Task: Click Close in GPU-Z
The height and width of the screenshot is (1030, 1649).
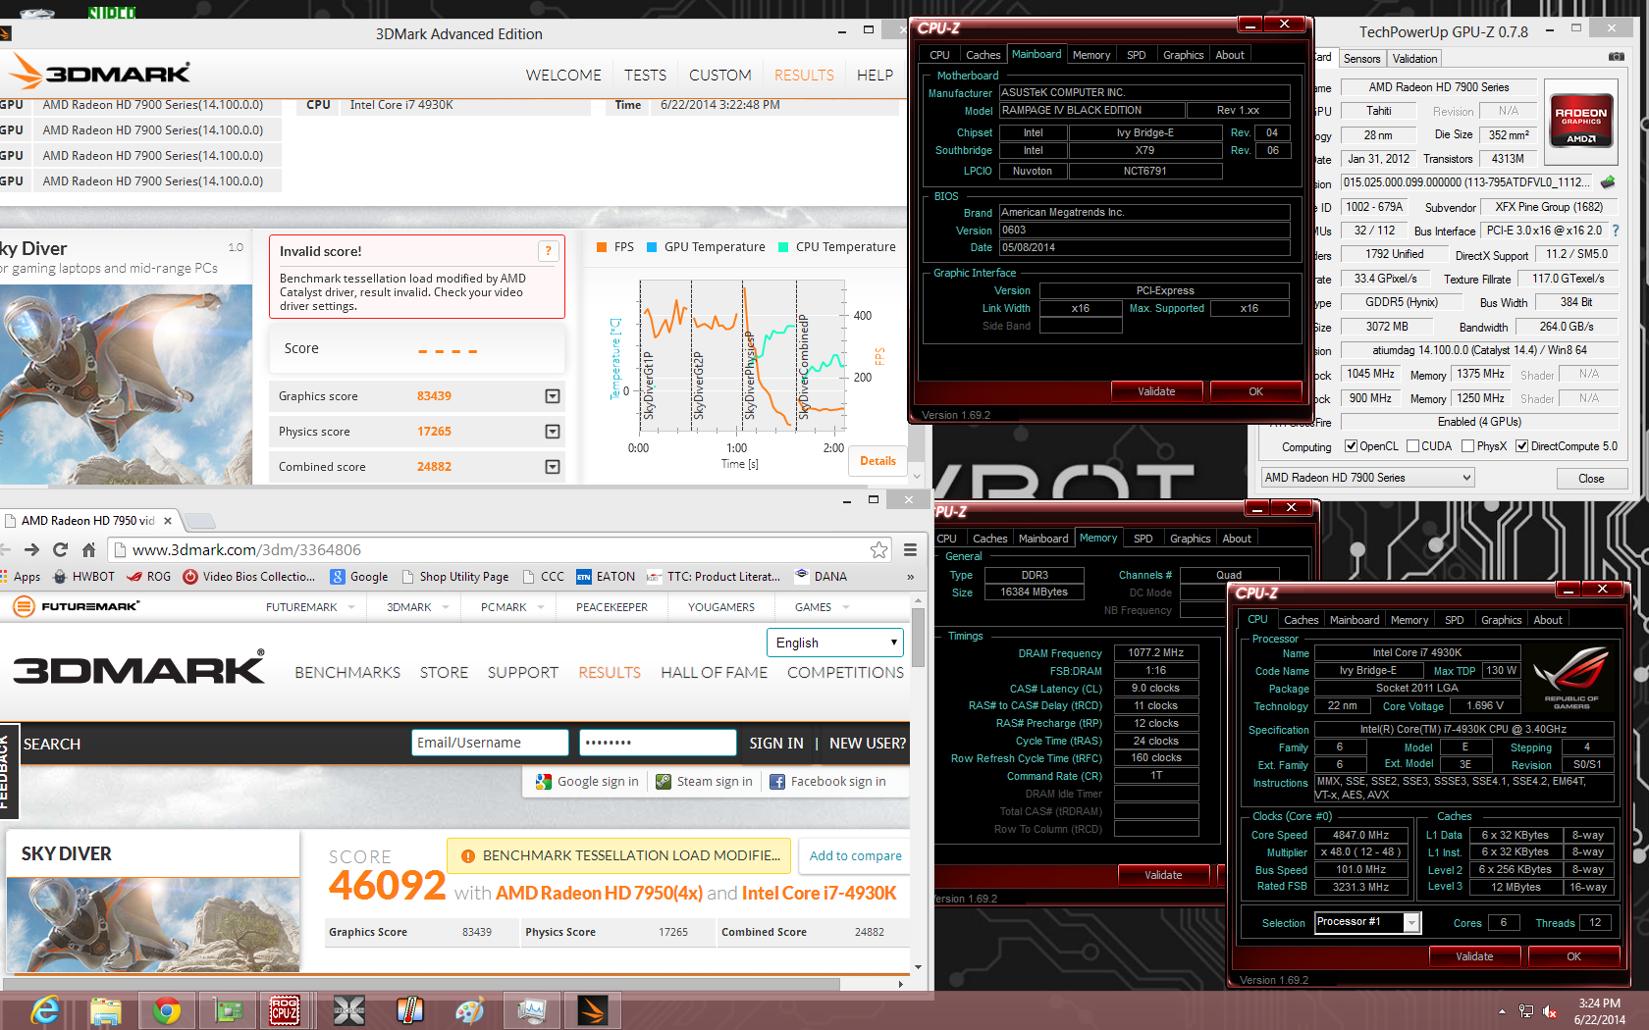Action: (x=1591, y=479)
